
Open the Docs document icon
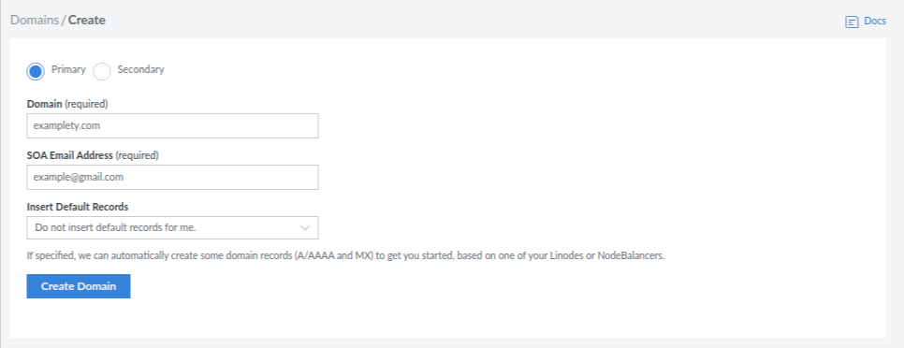point(852,22)
